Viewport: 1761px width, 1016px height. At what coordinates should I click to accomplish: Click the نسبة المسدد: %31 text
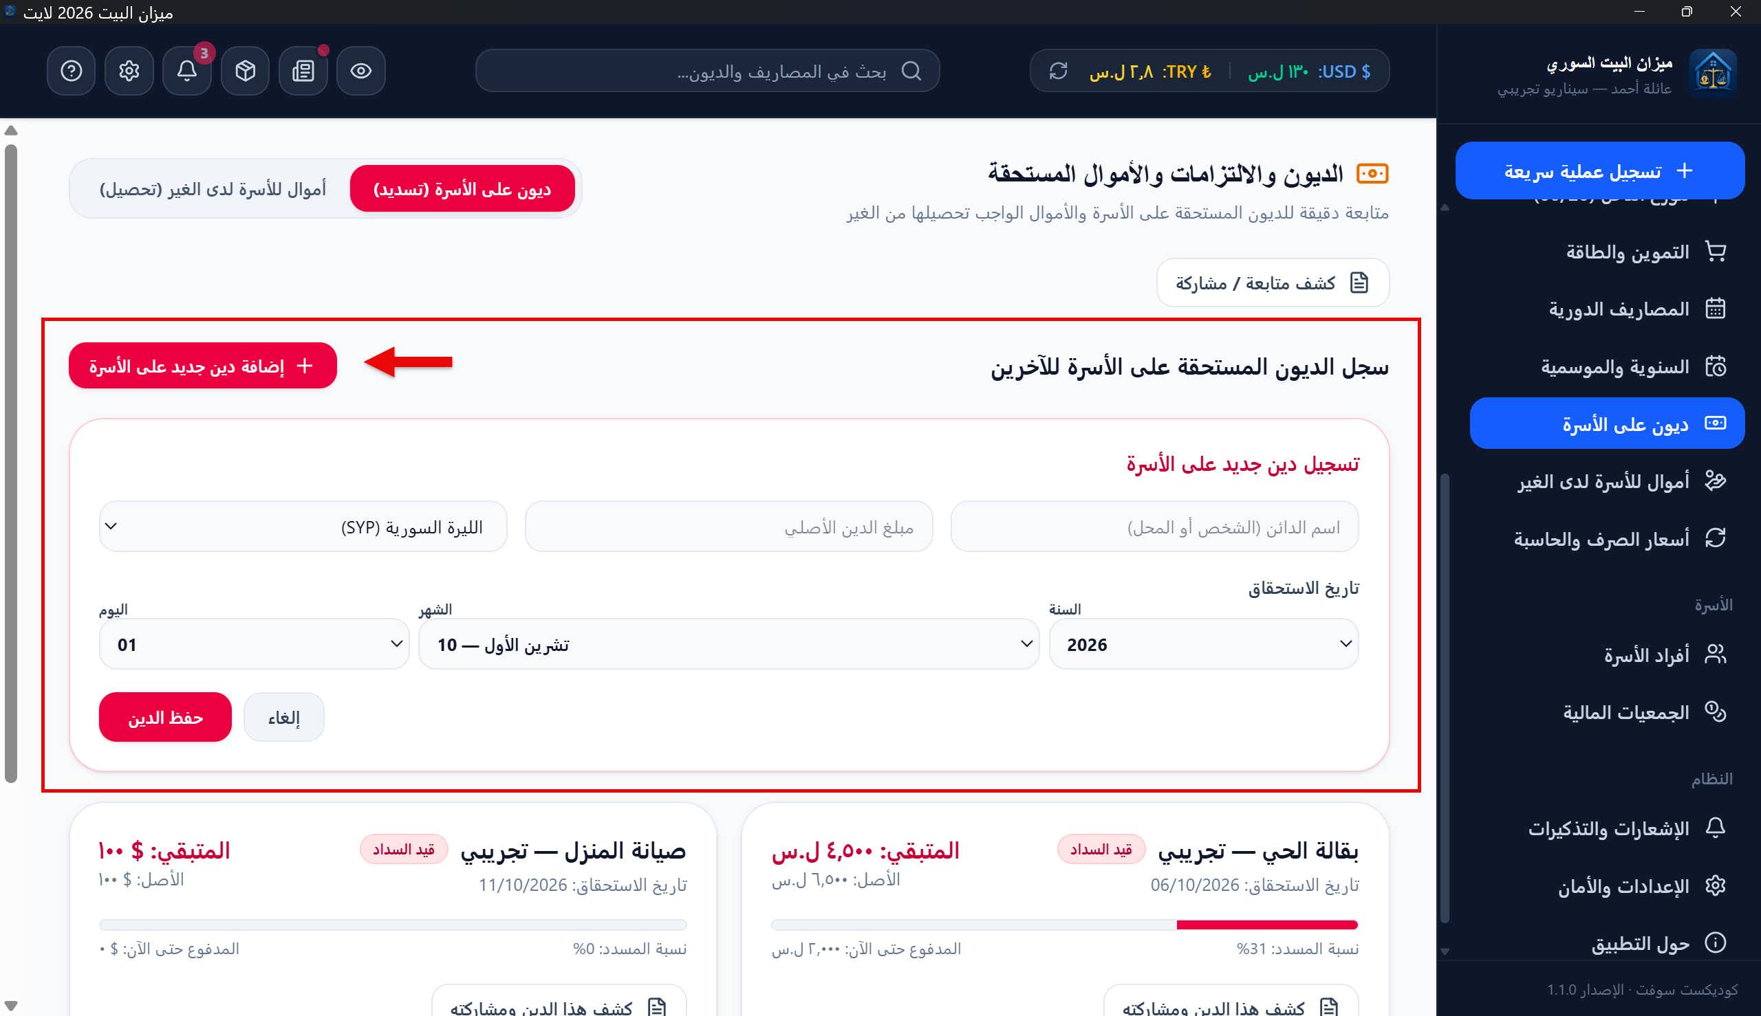[1297, 949]
